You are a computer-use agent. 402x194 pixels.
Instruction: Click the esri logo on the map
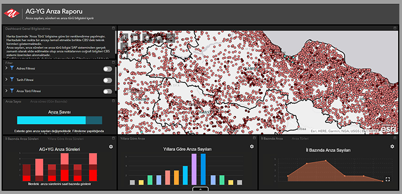388,129
